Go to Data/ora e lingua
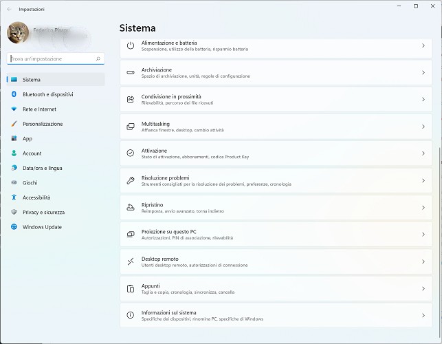The width and height of the screenshot is (442, 344). click(x=42, y=168)
